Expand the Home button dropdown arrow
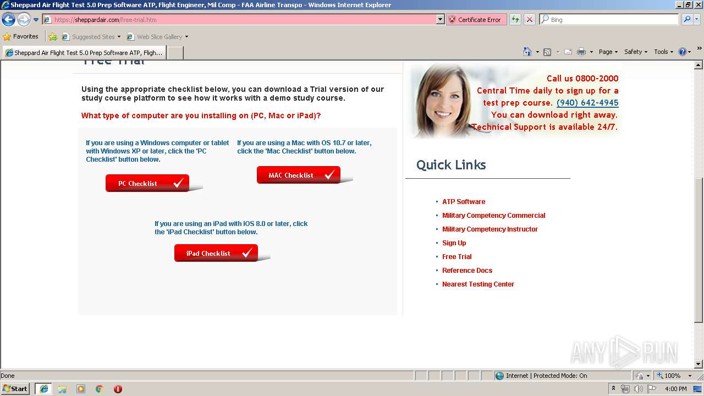 pyautogui.click(x=537, y=52)
